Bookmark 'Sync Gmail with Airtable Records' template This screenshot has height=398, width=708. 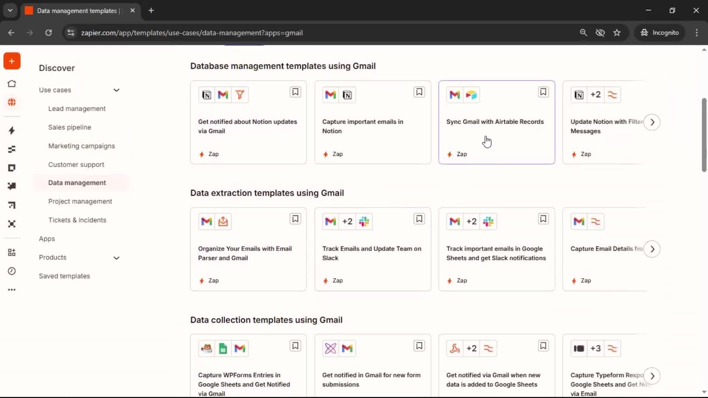pyautogui.click(x=543, y=92)
